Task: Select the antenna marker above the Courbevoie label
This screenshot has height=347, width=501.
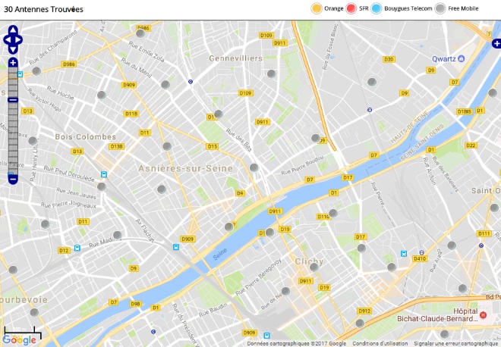Action: 13,270
